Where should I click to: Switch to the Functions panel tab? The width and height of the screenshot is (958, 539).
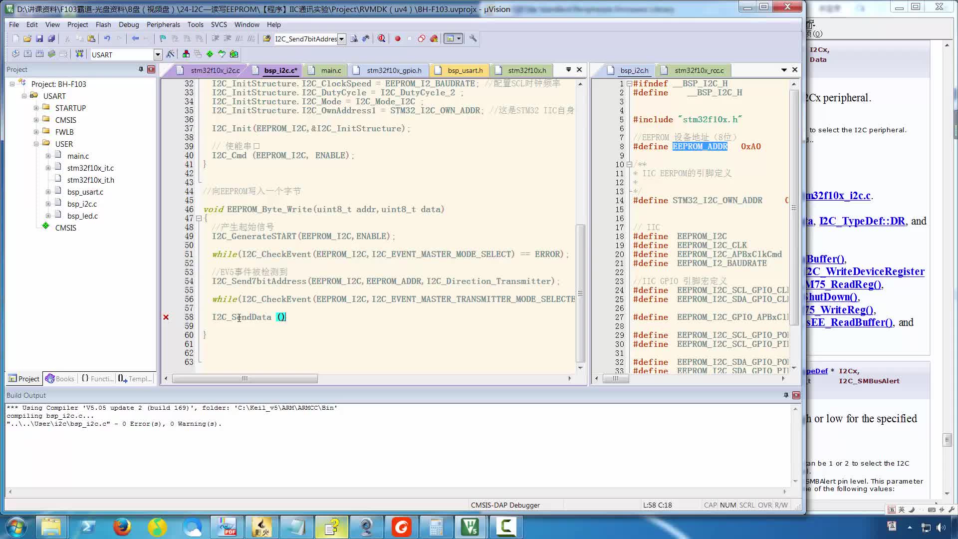click(x=97, y=379)
